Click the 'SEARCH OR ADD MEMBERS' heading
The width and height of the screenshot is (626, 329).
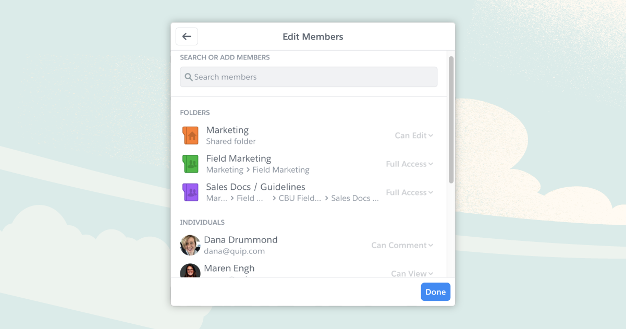click(x=225, y=57)
